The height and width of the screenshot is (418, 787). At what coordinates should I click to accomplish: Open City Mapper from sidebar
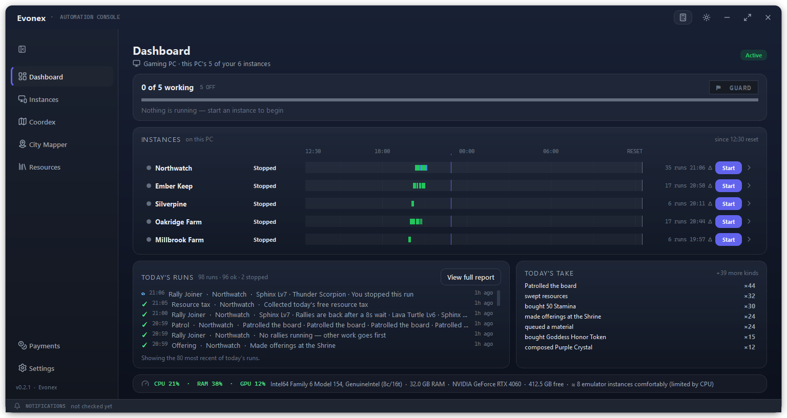pyautogui.click(x=62, y=144)
